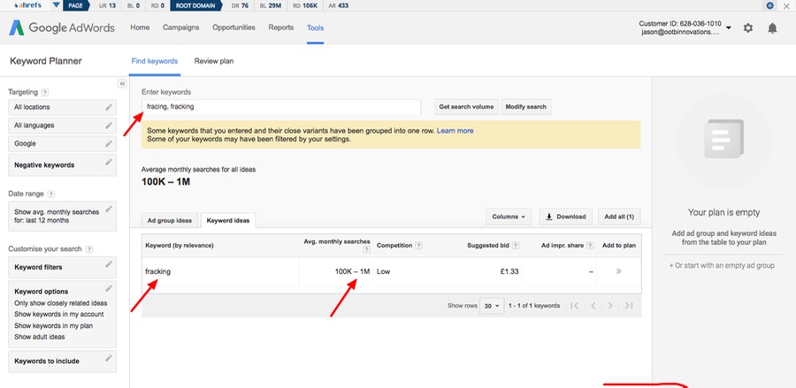Go to first page of results
Viewport: 796px width, 388px height.
click(574, 305)
